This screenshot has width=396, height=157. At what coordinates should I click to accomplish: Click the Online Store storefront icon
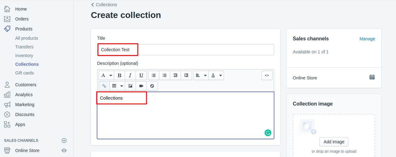coord(7,150)
